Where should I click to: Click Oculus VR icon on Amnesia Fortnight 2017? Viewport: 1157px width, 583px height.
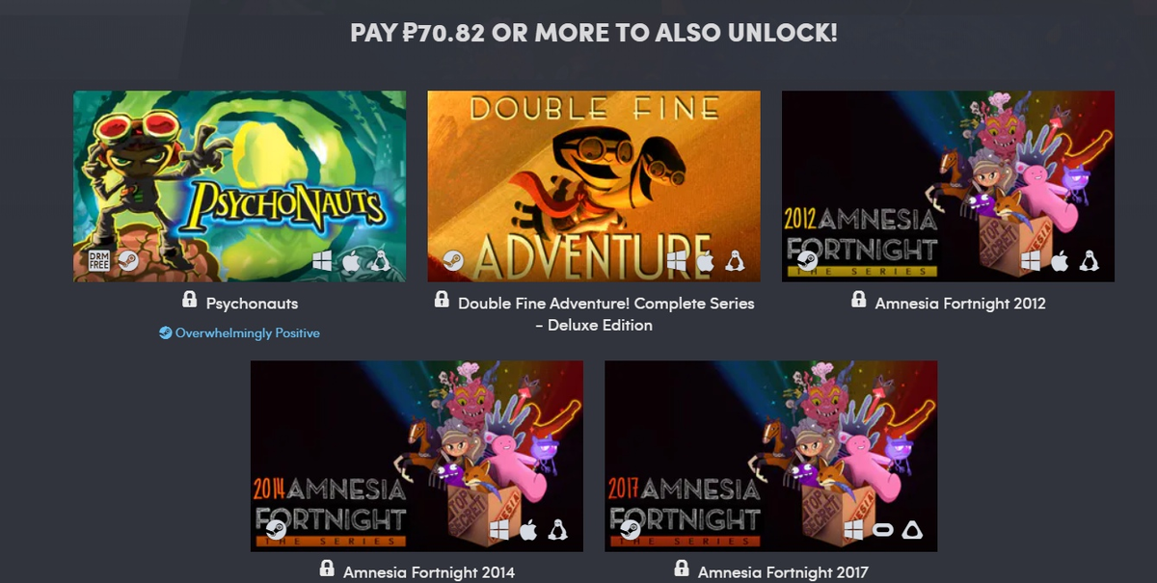pos(883,530)
